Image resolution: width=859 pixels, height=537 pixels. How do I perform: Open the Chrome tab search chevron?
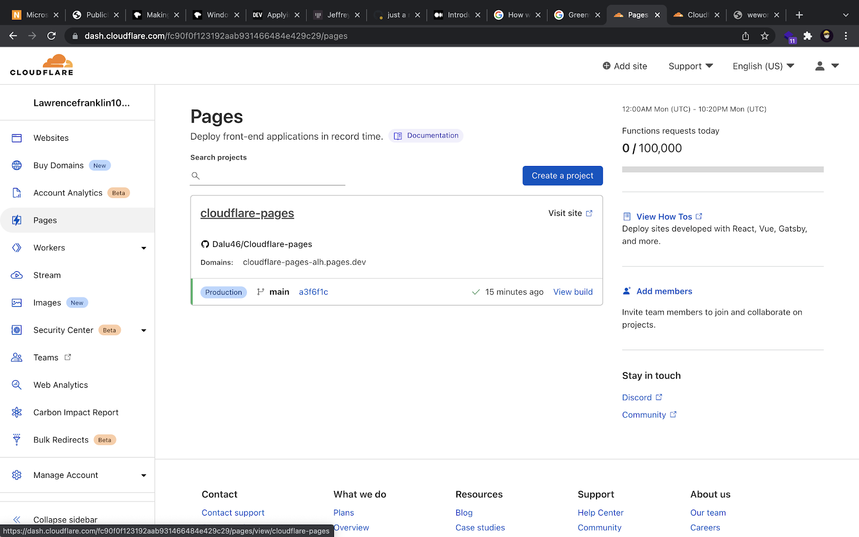click(846, 15)
